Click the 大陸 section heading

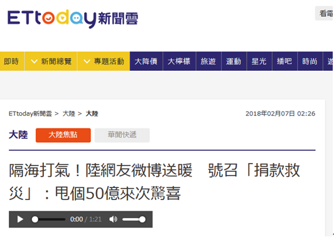point(18,135)
